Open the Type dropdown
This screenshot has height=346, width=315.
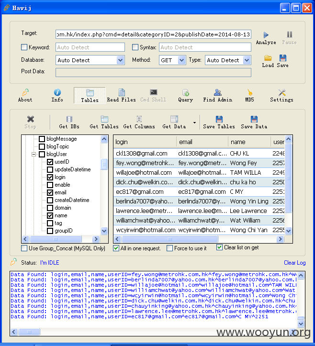click(x=247, y=60)
